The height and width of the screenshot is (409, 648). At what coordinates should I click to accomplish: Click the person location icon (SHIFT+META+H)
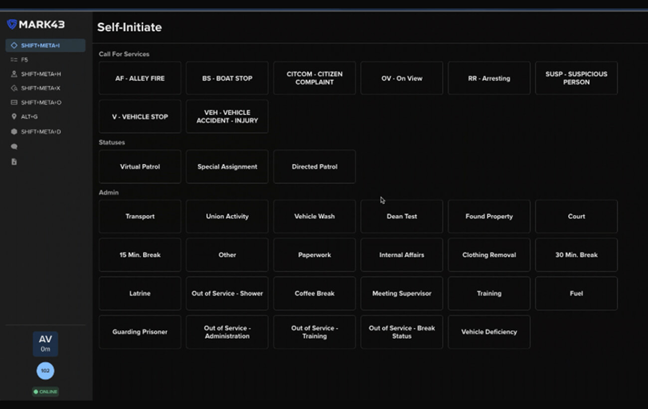point(14,73)
